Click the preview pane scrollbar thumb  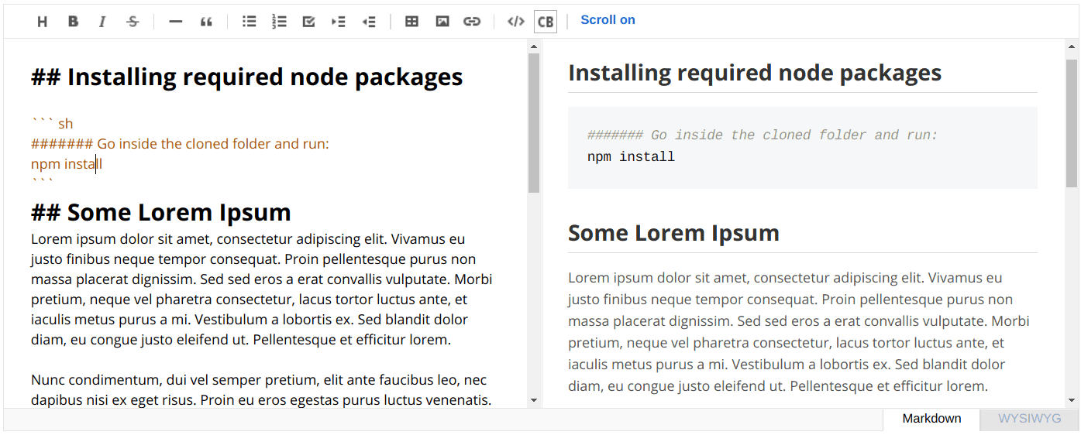point(1072,124)
